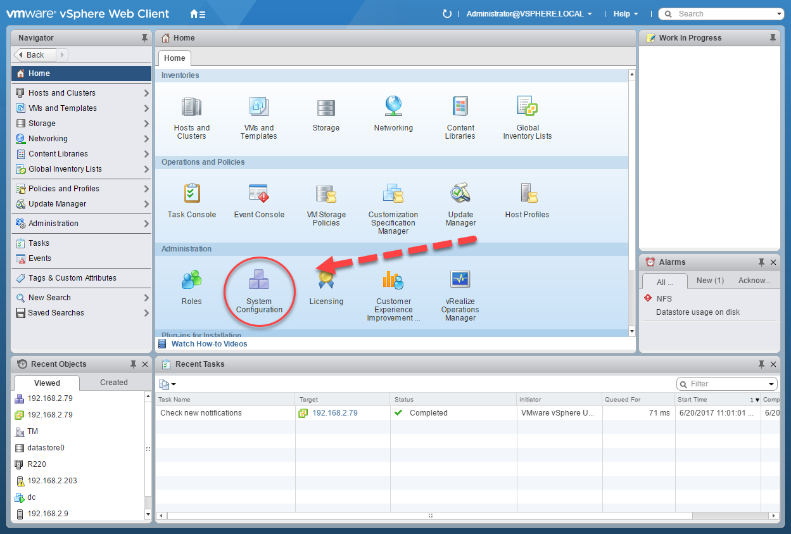Open the Administrator@VSPHERE.LOCAL dropdown

(x=529, y=13)
